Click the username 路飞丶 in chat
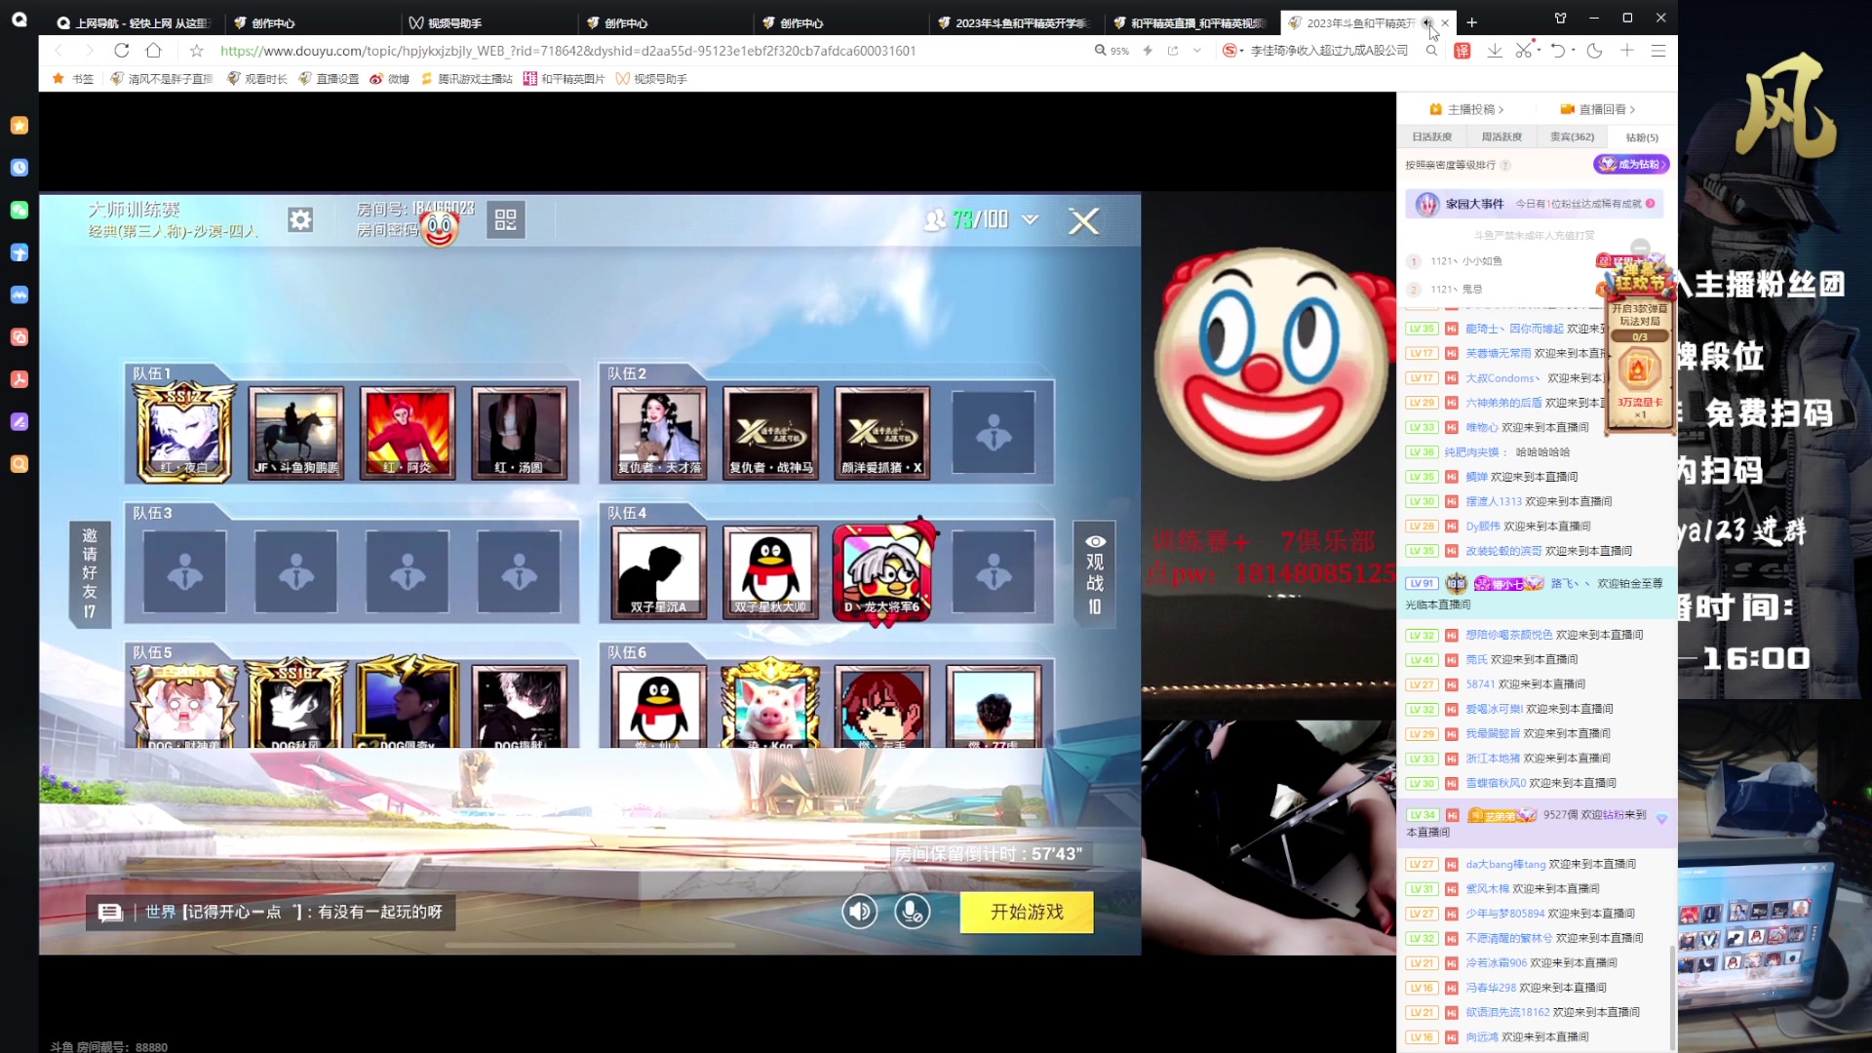This screenshot has height=1053, width=1872. click(1570, 583)
